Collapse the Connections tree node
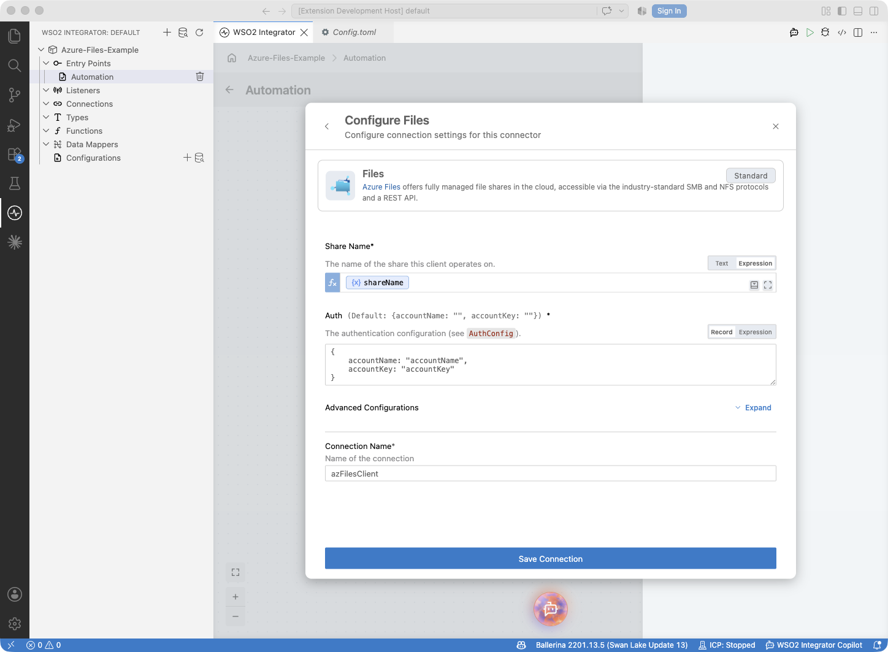This screenshot has height=652, width=888. [x=46, y=104]
